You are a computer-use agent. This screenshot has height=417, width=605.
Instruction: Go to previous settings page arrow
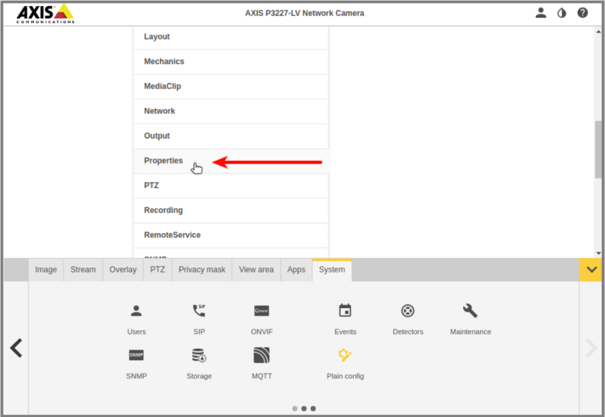[16, 348]
